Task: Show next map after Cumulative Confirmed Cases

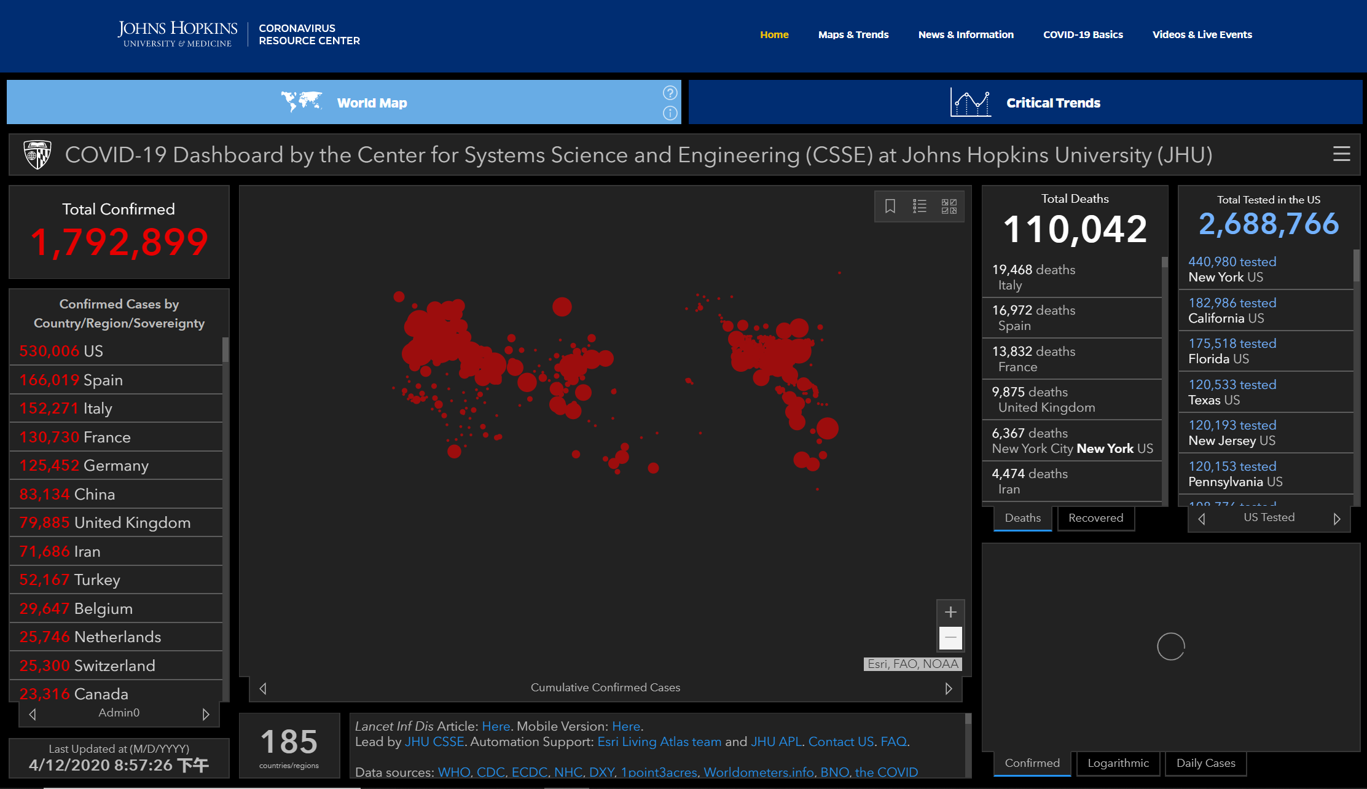Action: tap(948, 688)
